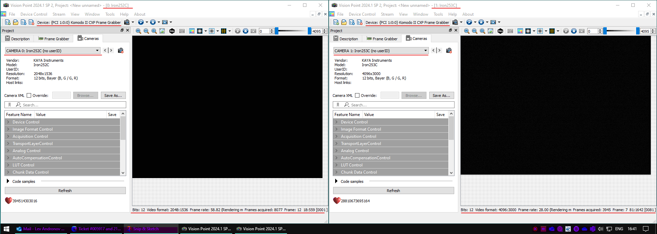Open View menu in Iron253C window

403,14
